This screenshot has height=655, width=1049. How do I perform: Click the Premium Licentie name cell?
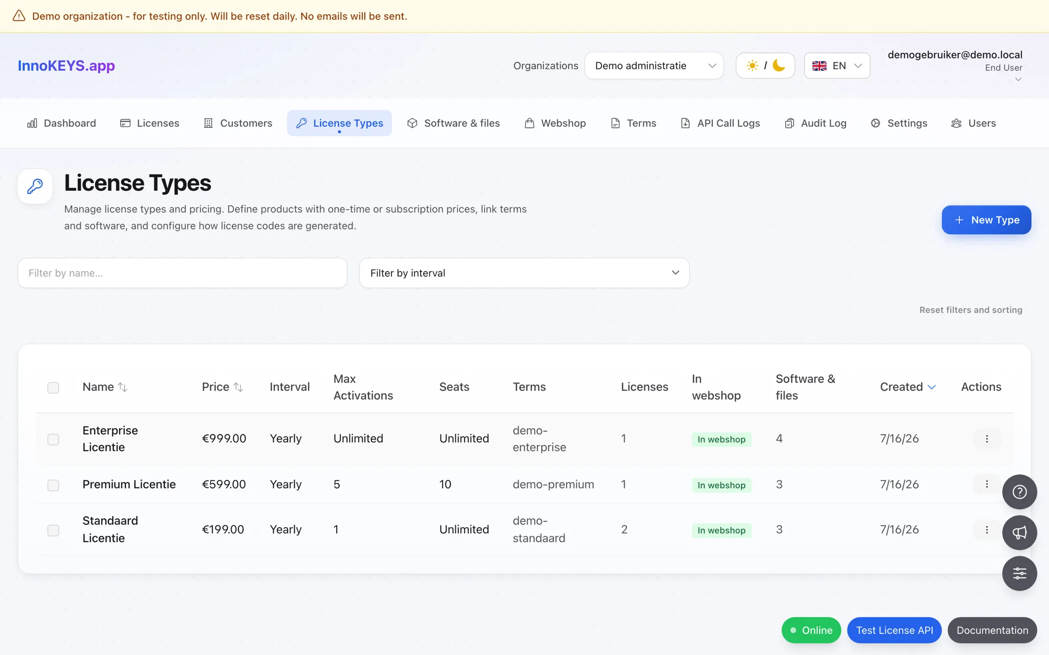pyautogui.click(x=129, y=484)
